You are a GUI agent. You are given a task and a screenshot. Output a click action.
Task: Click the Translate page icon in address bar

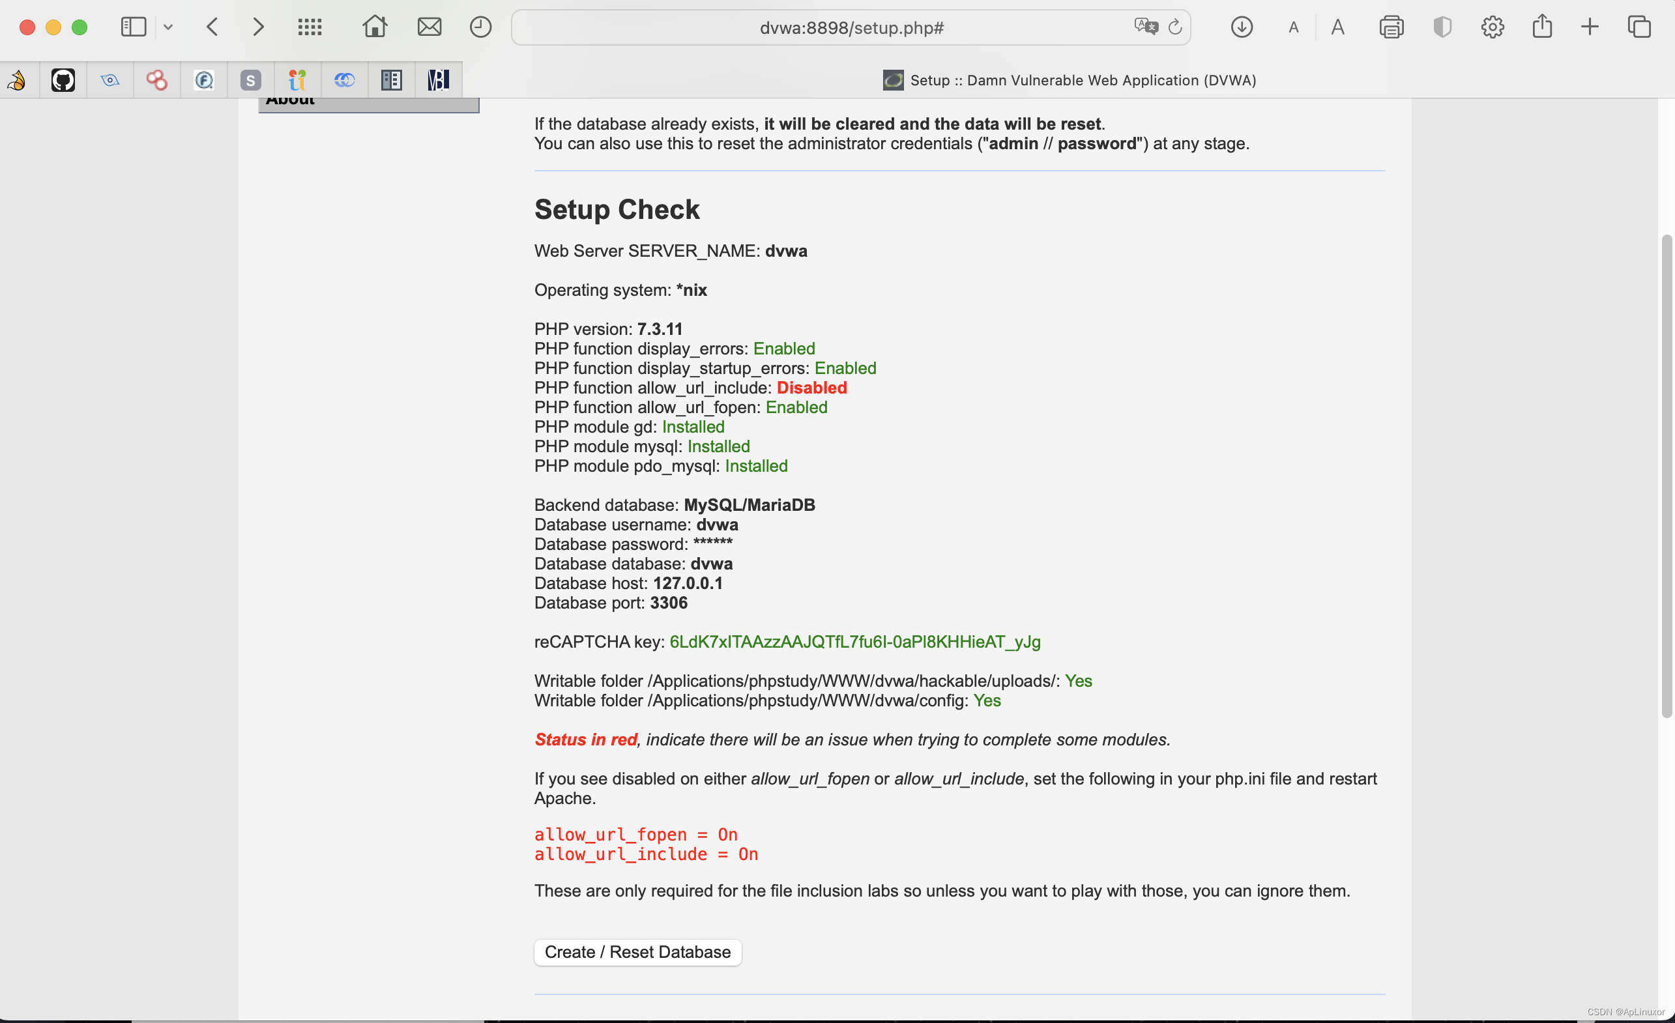(1145, 27)
